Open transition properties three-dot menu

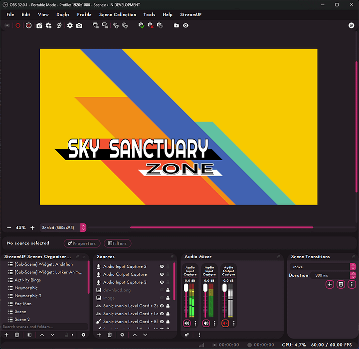(352, 284)
